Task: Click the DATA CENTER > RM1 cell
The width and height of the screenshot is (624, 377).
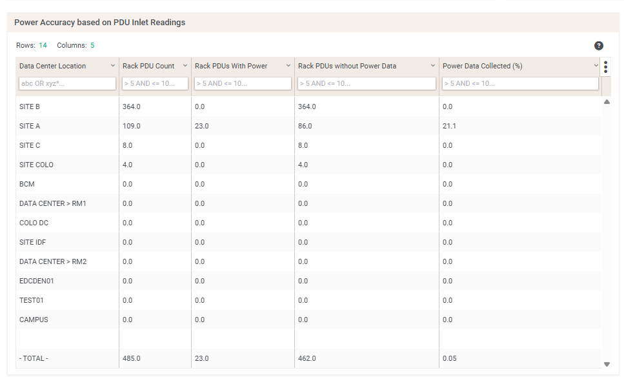Action: [x=53, y=203]
